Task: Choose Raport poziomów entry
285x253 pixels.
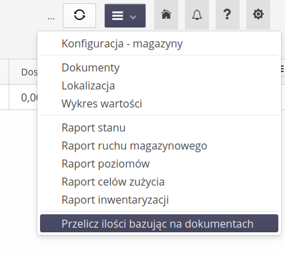Action: click(x=159, y=164)
